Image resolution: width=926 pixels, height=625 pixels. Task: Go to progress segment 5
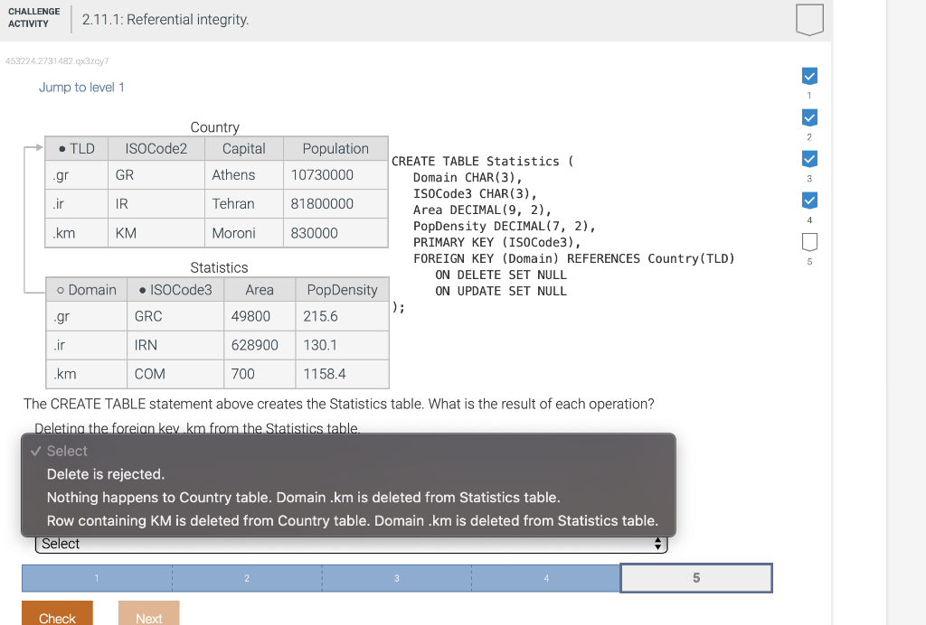696,578
